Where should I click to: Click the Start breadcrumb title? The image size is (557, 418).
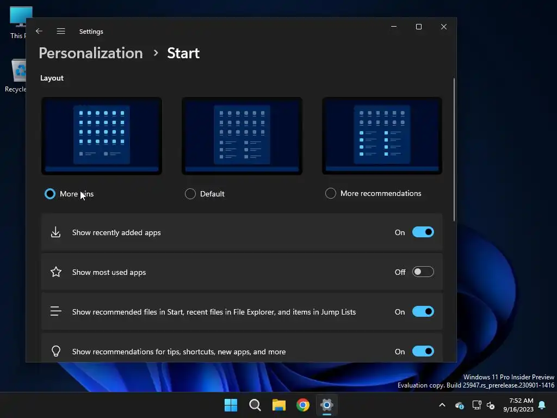point(183,53)
